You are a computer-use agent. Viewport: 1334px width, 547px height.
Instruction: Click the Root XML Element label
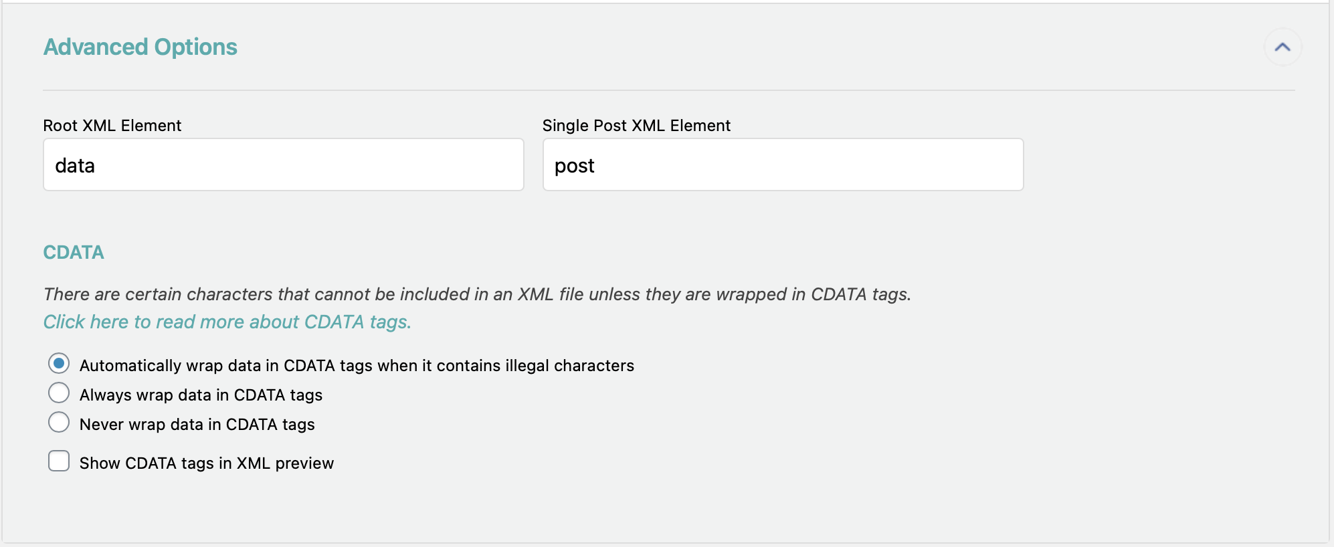pos(112,125)
